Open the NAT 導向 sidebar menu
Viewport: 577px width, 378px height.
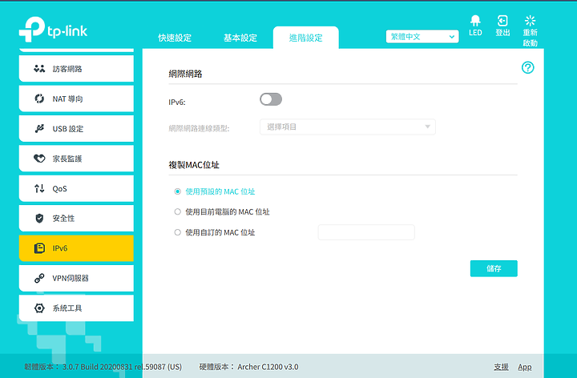tap(76, 99)
